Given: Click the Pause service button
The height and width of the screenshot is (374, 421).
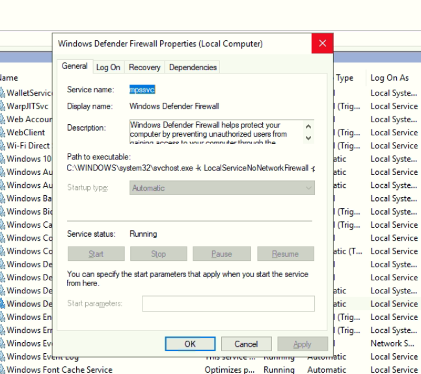Looking at the screenshot, I should (221, 254).
